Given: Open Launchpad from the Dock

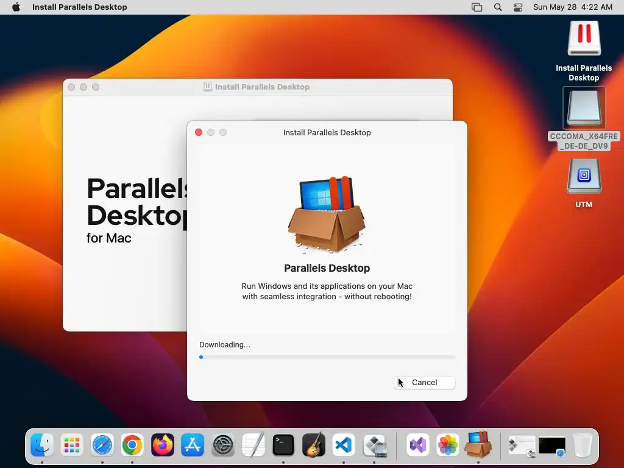Looking at the screenshot, I should click(72, 444).
